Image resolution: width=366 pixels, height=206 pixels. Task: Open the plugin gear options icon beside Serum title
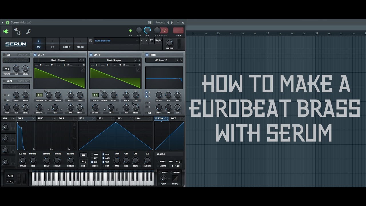click(x=7, y=22)
